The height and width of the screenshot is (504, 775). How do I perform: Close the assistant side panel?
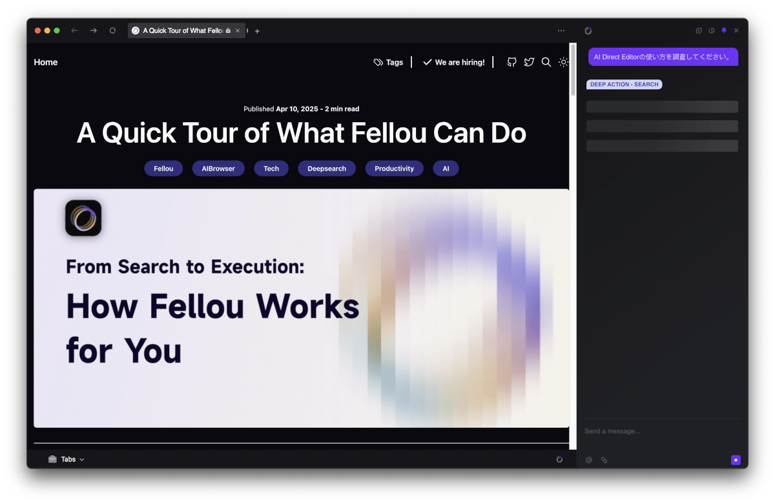[x=736, y=30]
